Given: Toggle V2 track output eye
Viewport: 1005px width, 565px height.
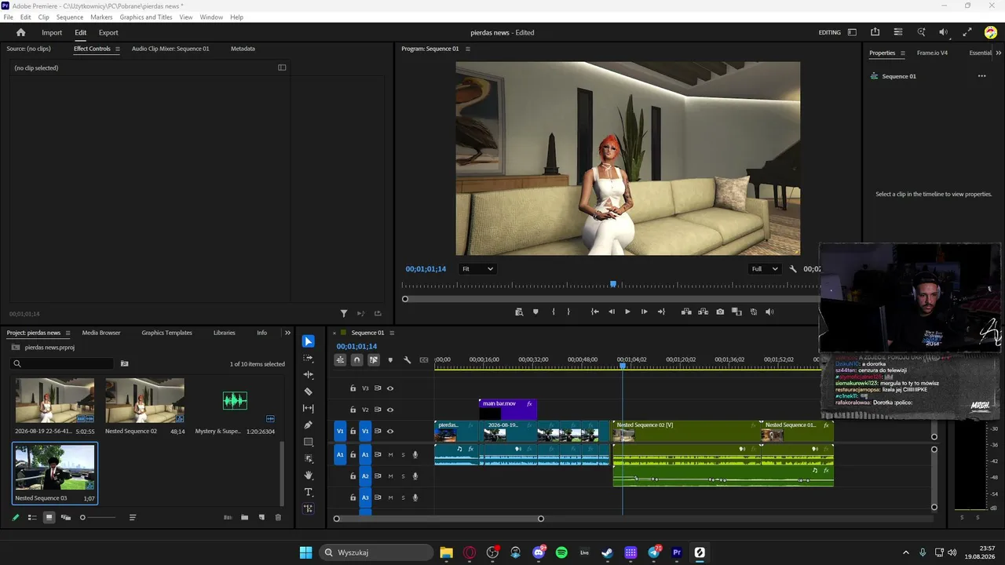Looking at the screenshot, I should pos(390,410).
